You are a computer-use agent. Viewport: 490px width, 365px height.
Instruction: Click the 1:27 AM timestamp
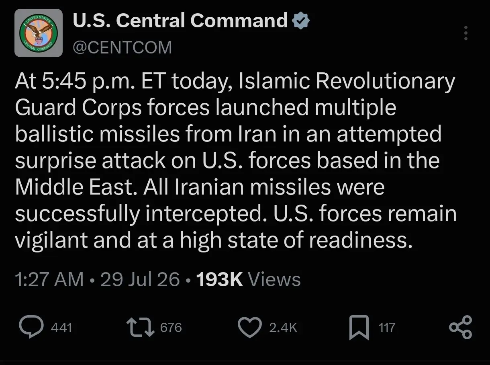49,279
